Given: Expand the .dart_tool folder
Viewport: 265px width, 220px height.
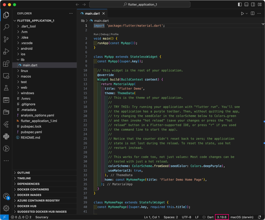Looking at the screenshot, I should coord(45,26).
